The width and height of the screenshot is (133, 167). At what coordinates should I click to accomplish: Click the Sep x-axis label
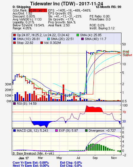click(x=95, y=158)
